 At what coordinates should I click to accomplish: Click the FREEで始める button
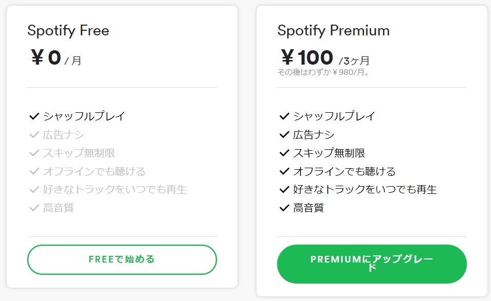[x=122, y=259]
